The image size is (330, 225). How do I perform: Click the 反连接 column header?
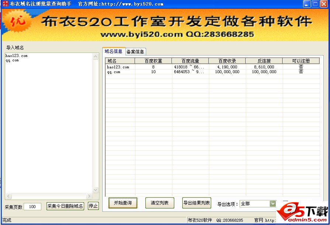tap(264, 61)
